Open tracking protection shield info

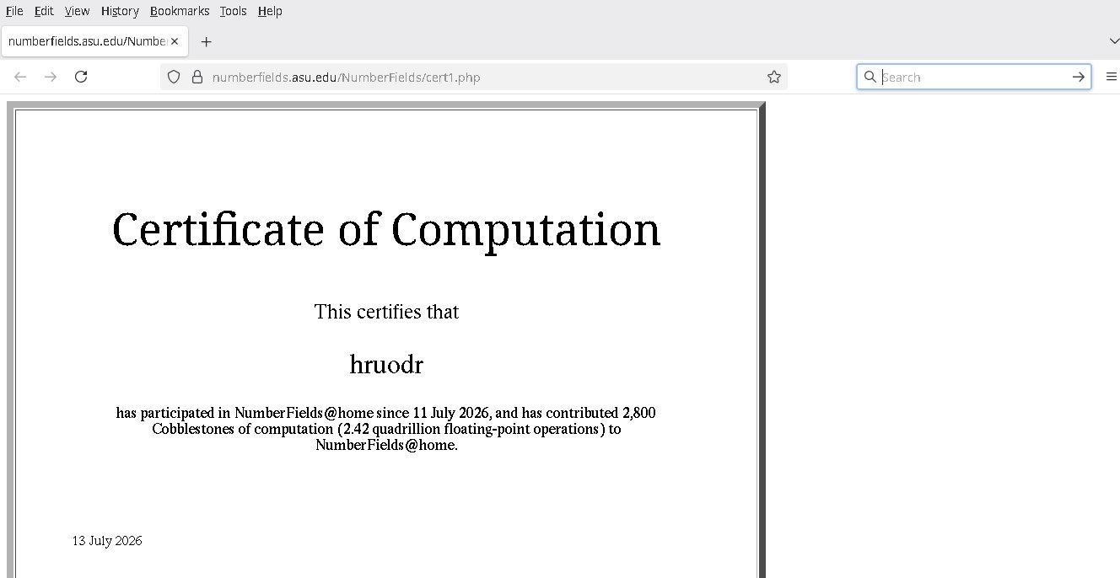pyautogui.click(x=174, y=77)
